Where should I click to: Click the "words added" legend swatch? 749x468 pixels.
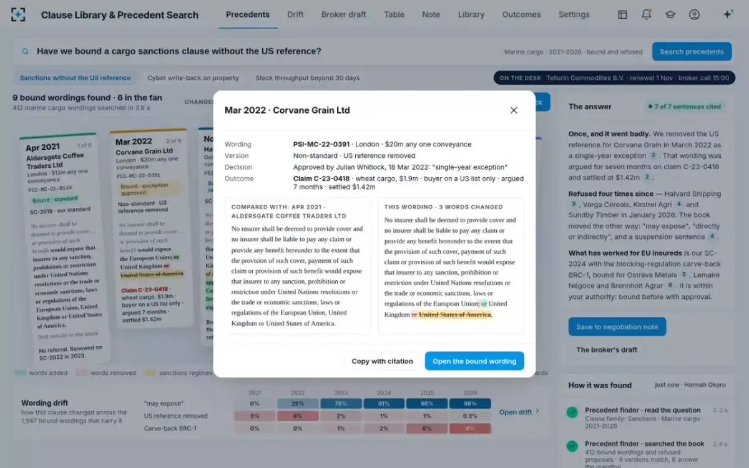point(20,373)
